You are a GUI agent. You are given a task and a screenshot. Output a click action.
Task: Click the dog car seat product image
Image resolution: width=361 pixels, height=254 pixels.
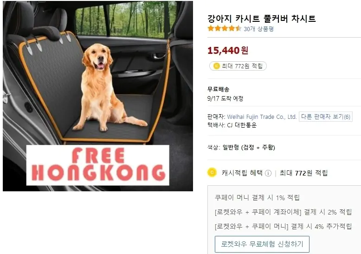(98, 96)
